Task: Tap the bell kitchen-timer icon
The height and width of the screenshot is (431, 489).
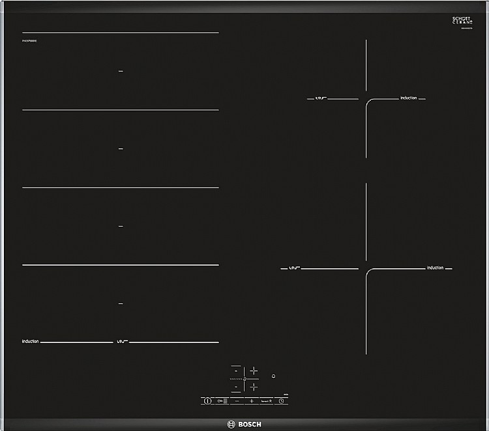Action: pos(273,376)
